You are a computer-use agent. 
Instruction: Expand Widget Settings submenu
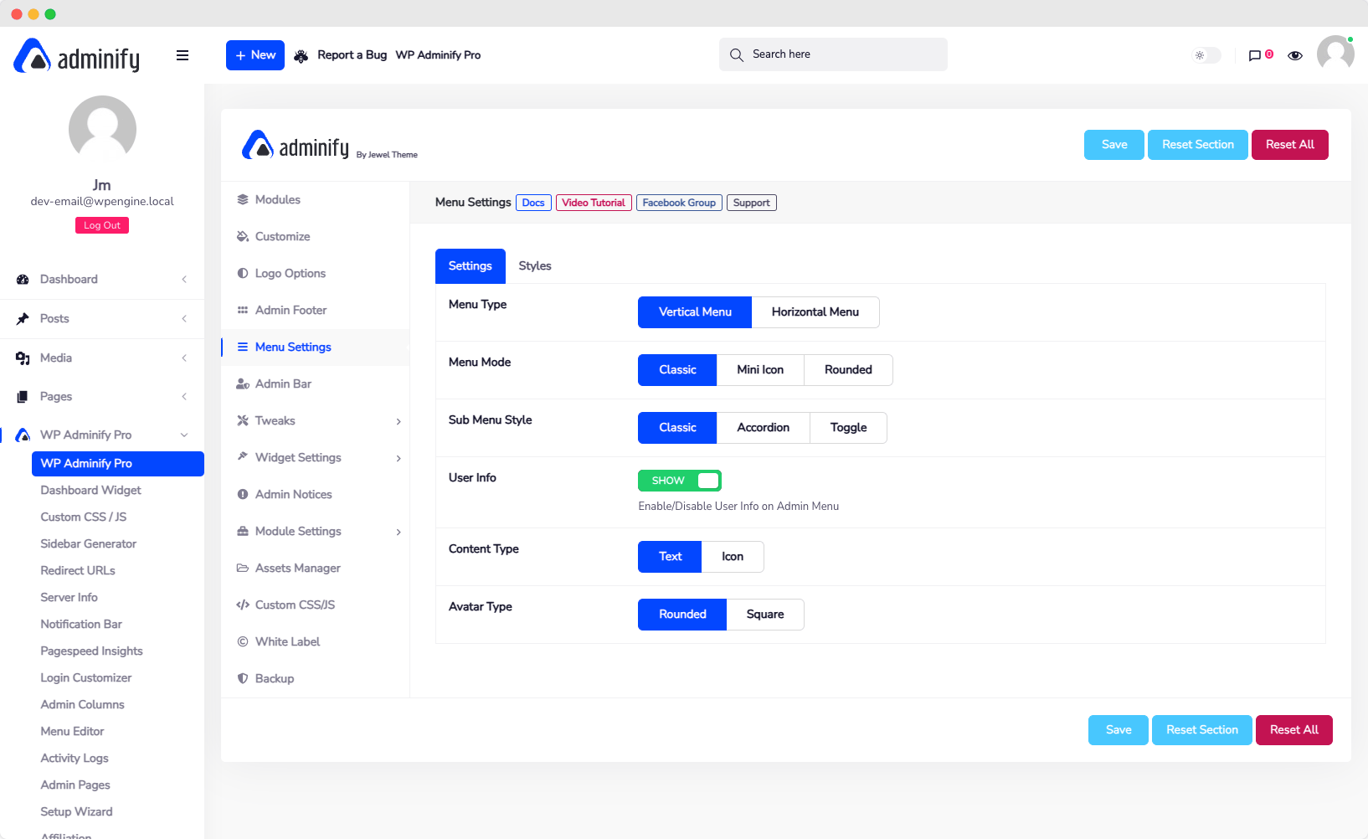pyautogui.click(x=399, y=458)
